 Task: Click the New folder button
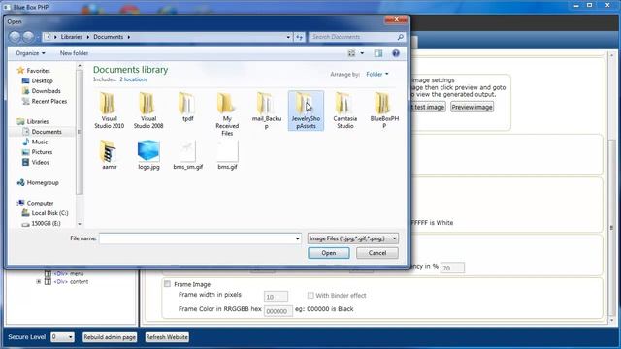[74, 53]
